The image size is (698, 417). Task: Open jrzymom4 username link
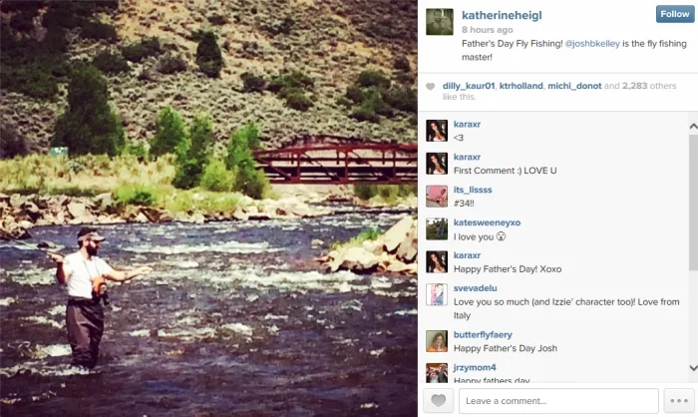475,367
